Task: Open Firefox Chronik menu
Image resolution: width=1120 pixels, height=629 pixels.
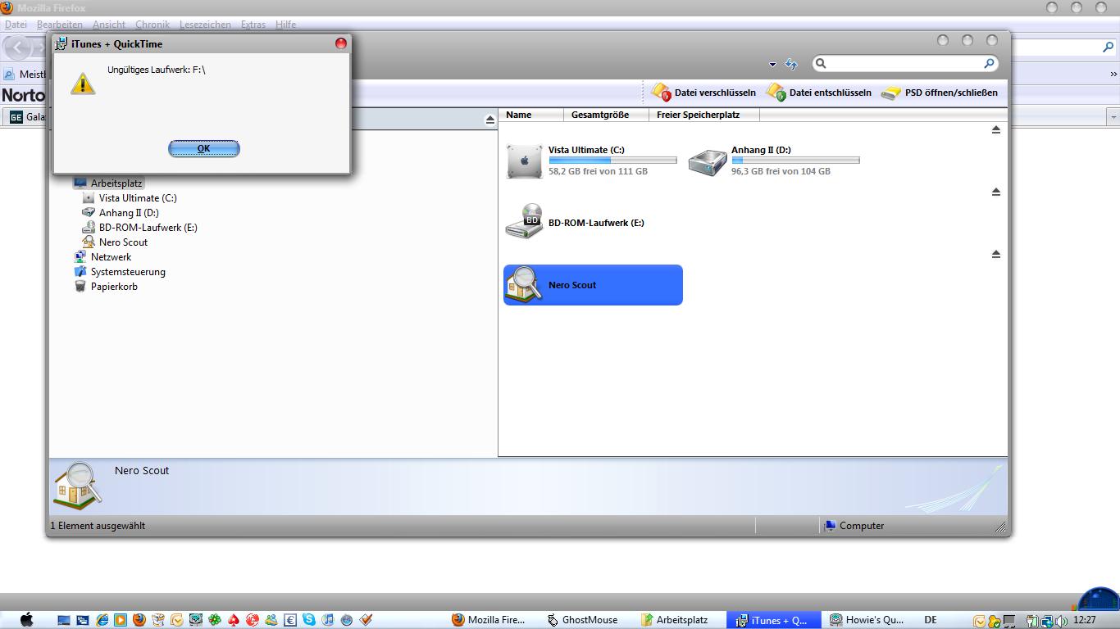Action: (153, 25)
